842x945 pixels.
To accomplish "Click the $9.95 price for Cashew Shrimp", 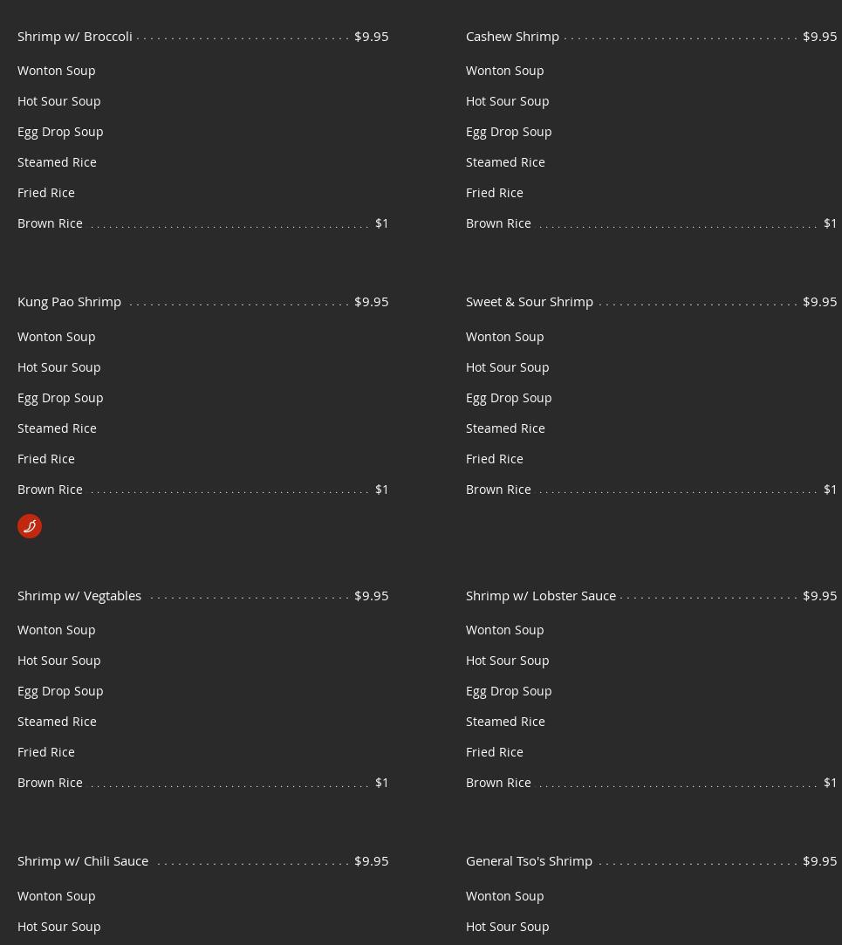I will click(819, 37).
